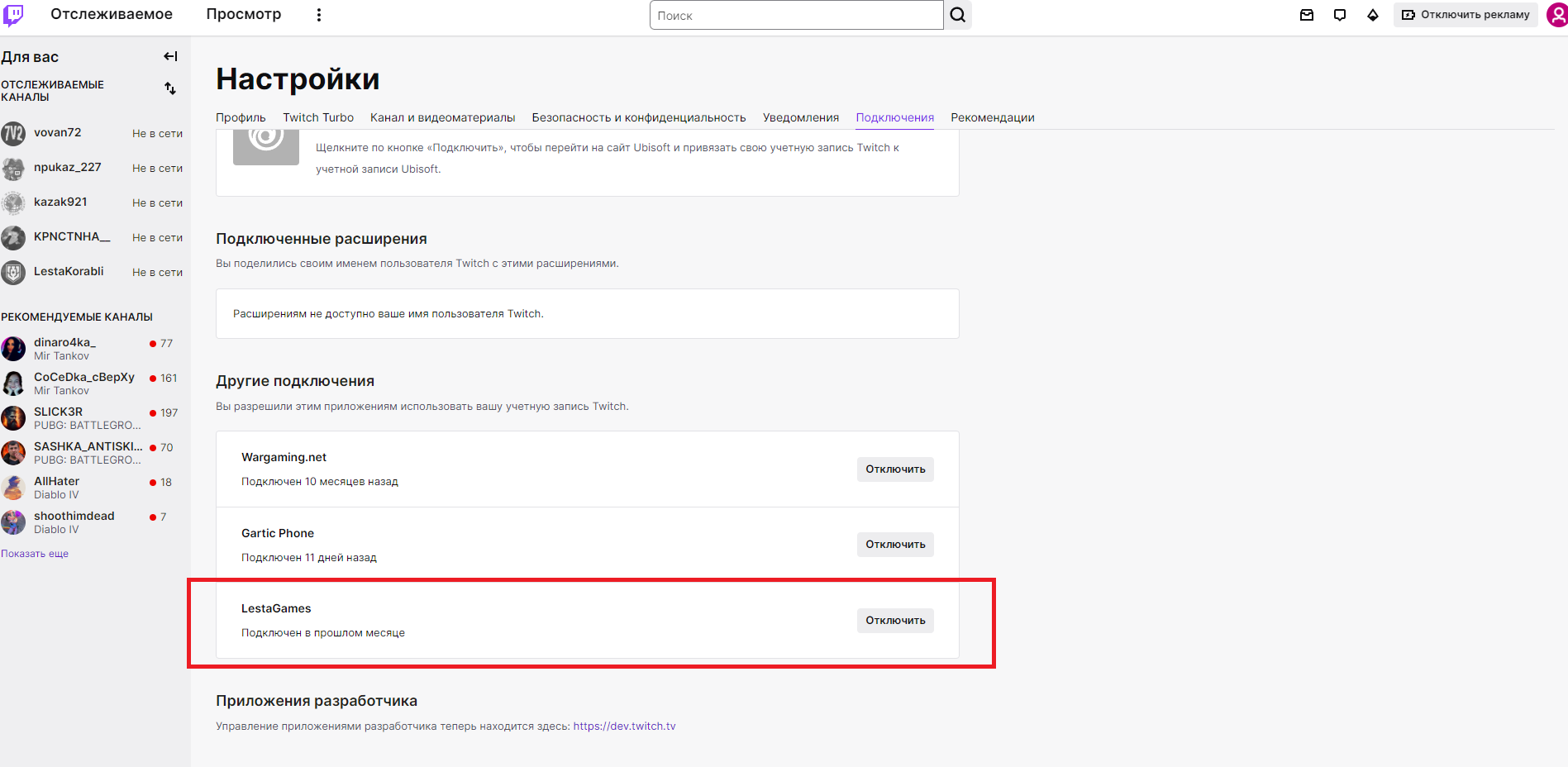Click the Отключить рекламу button
This screenshot has height=767, width=1568.
point(1466,15)
